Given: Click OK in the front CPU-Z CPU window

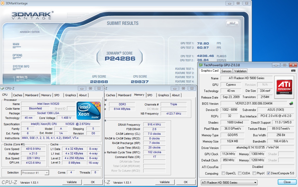Looking at the screenshot, I should (93, 182).
